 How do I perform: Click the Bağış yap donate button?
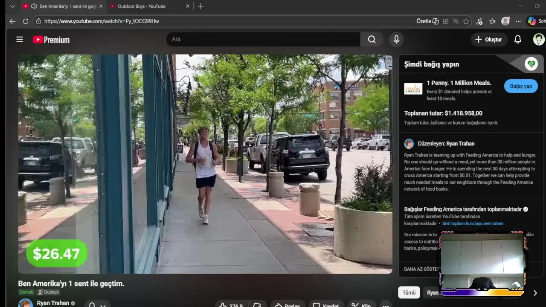521,86
